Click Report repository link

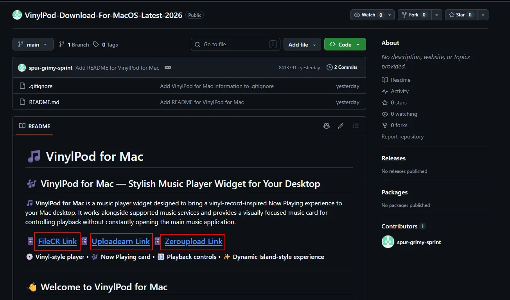tap(402, 137)
